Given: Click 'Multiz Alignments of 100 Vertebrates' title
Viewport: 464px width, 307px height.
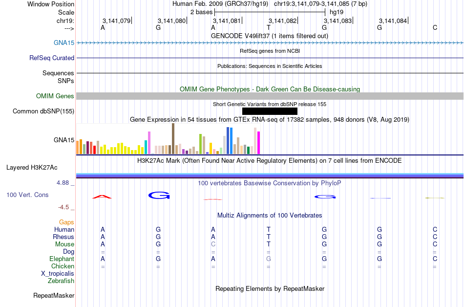Looking at the screenshot, I should (270, 215).
